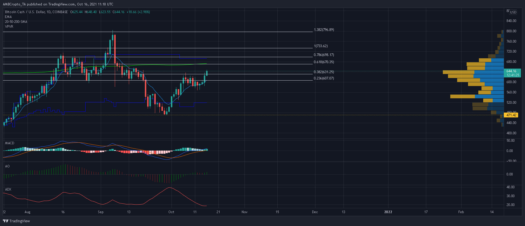Click the VPVR indicator label
The width and height of the screenshot is (525, 226).
[9, 27]
